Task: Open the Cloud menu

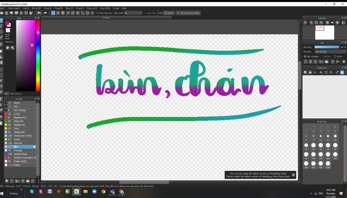Action: [x=116, y=8]
